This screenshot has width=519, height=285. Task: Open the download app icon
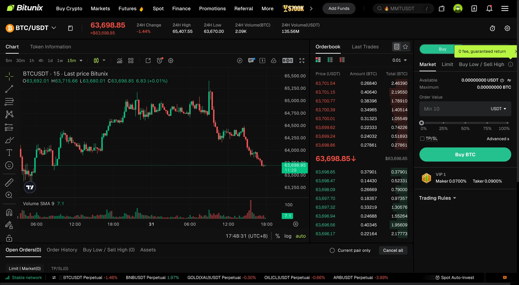[474, 9]
